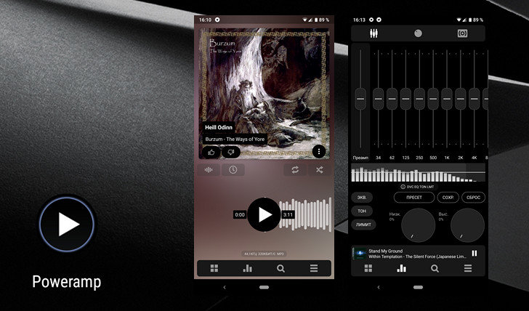Toggle the ЛИМИТ limiter button

click(363, 225)
